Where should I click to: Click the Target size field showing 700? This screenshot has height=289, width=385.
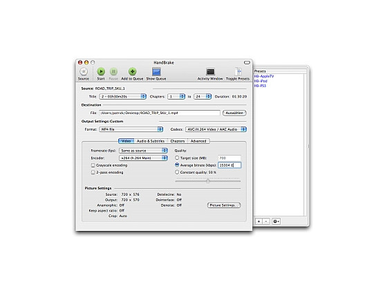click(x=229, y=158)
